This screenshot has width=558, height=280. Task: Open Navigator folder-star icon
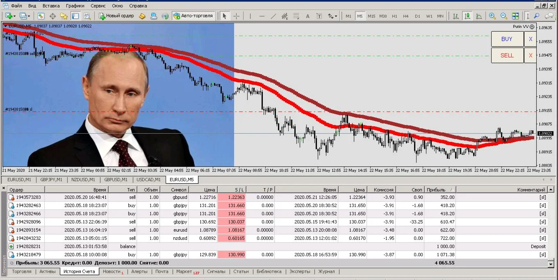[x=64, y=16]
